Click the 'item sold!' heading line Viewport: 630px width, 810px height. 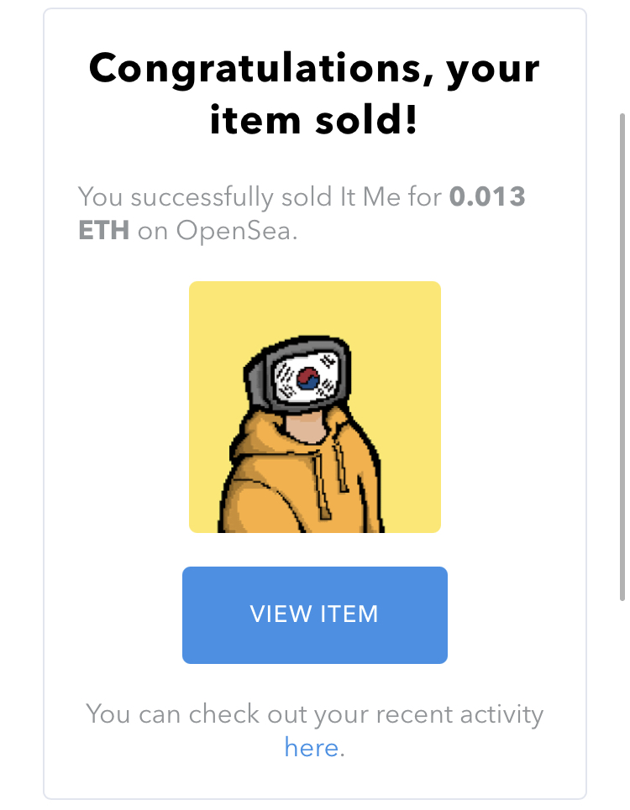pyautogui.click(x=314, y=119)
